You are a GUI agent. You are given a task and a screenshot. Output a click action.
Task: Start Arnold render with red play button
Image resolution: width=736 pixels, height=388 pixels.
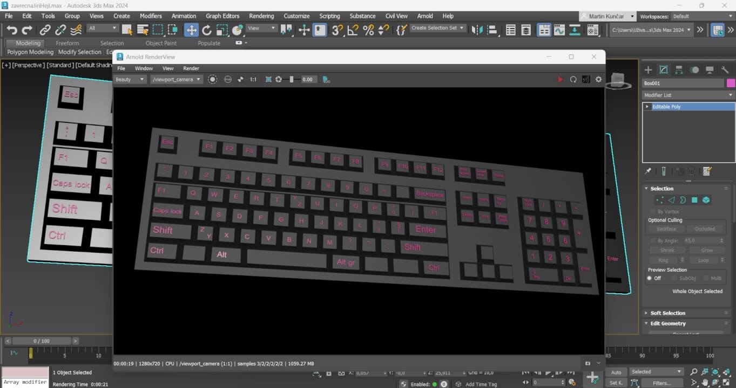[x=560, y=79]
